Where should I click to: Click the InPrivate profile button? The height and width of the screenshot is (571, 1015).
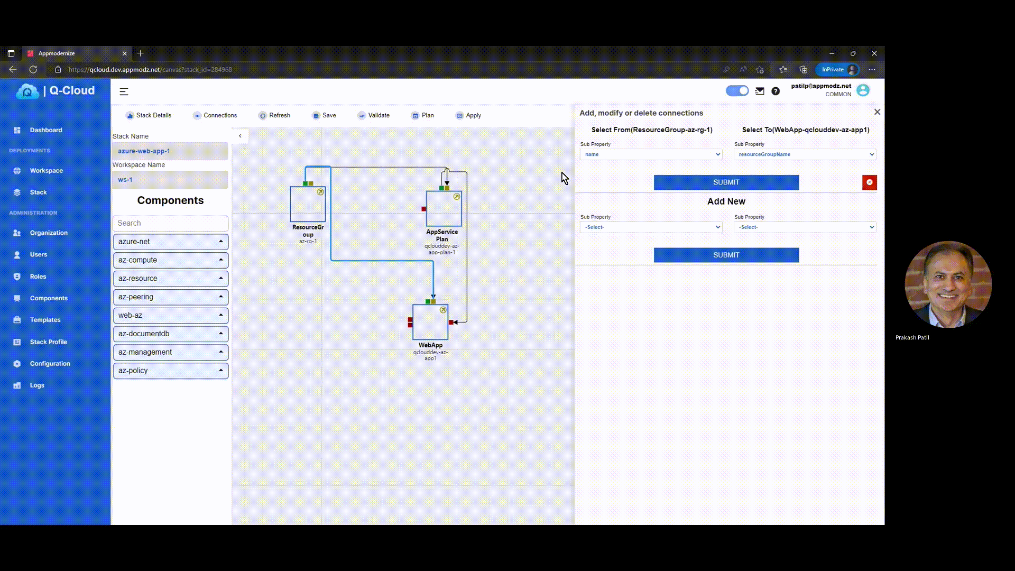837,69
